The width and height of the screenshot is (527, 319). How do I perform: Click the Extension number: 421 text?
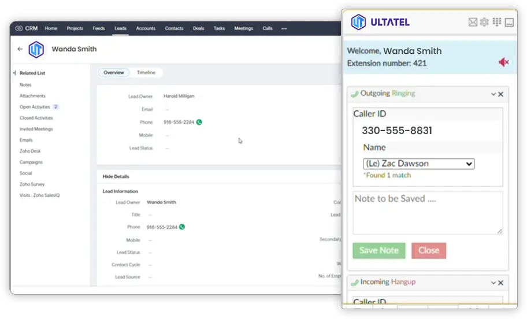(387, 64)
